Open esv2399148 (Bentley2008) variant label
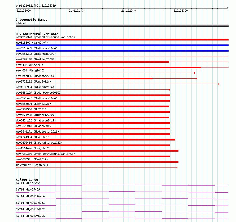Screen dimensions: 236x222 point(35,59)
